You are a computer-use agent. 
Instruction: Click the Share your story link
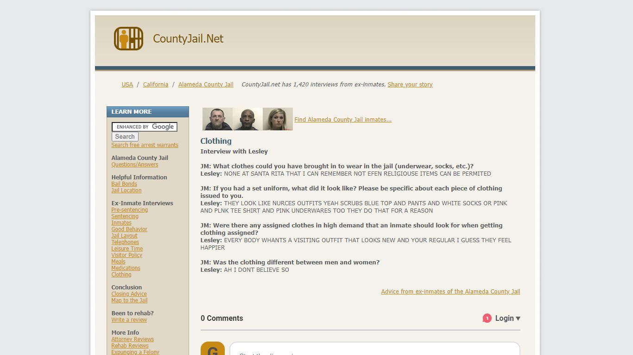(x=410, y=85)
